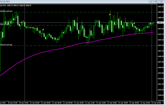Select the sell limit order label
Image resolution: width=165 pixels, height=106 pixels.
[x=6, y=11]
